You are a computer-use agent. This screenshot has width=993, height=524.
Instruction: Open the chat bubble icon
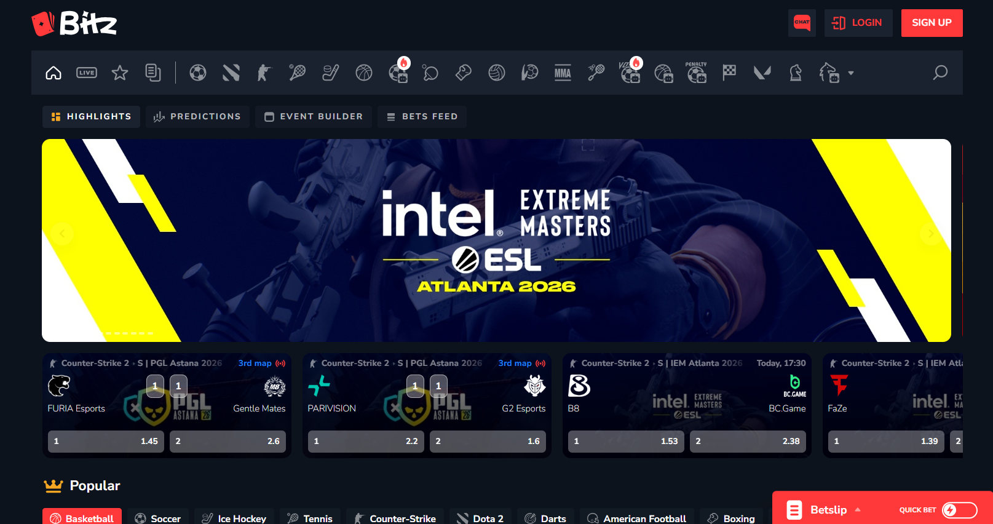pos(802,23)
